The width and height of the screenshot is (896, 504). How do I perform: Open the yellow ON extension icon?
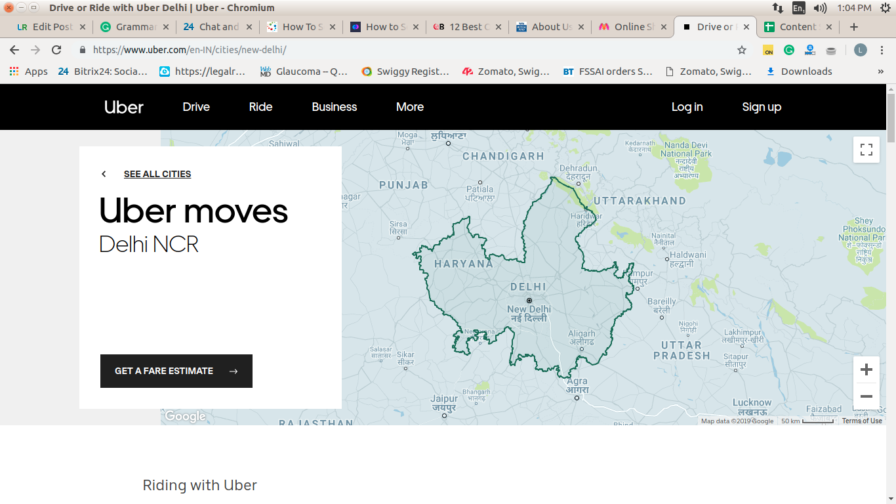(768, 50)
